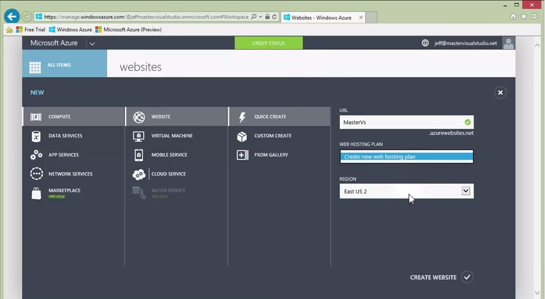Image resolution: width=545 pixels, height=299 pixels.
Task: Click the Custom Create box icon
Action: tap(242, 136)
